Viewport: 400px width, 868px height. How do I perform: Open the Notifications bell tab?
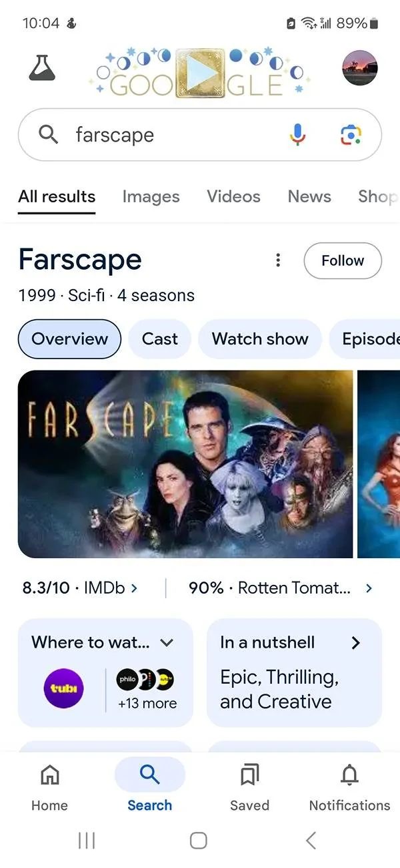tap(349, 788)
